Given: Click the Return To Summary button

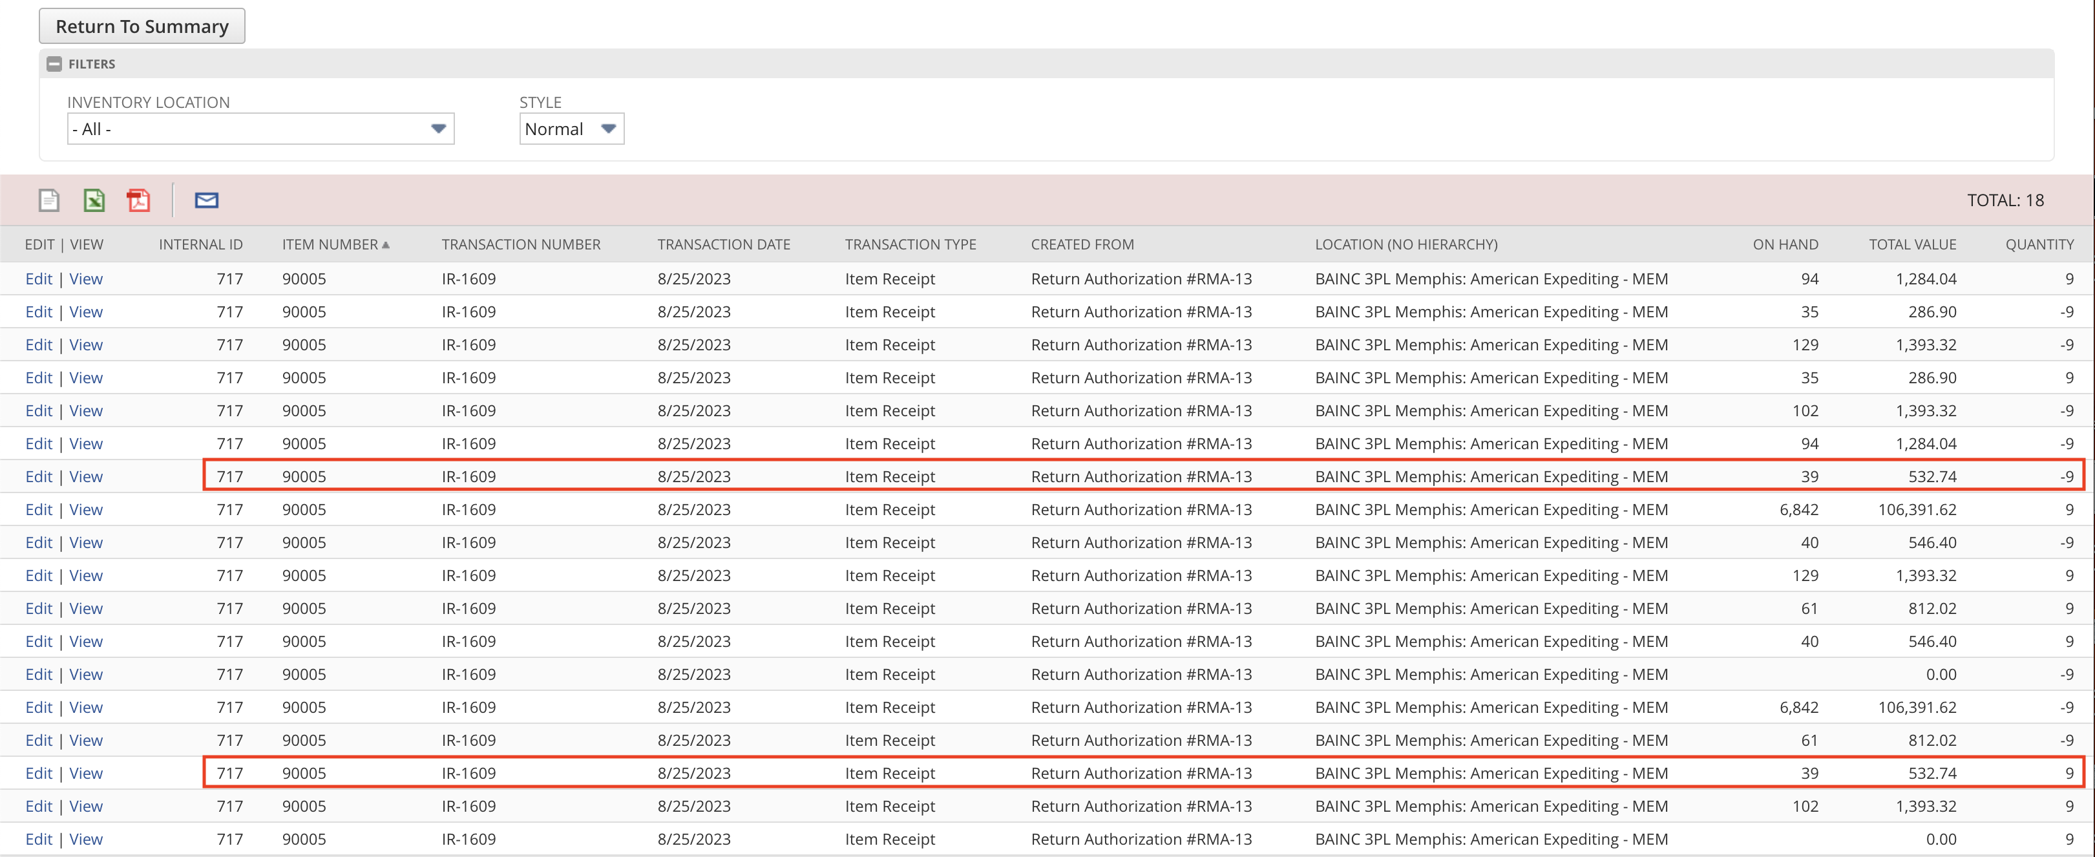Looking at the screenshot, I should pos(142,25).
